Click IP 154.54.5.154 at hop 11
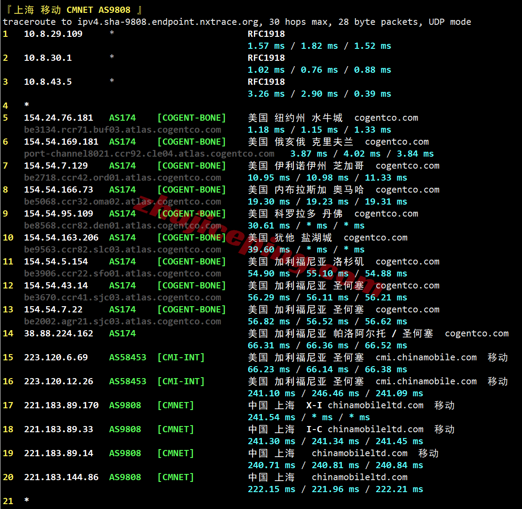This screenshot has width=522, height=509. click(x=56, y=262)
